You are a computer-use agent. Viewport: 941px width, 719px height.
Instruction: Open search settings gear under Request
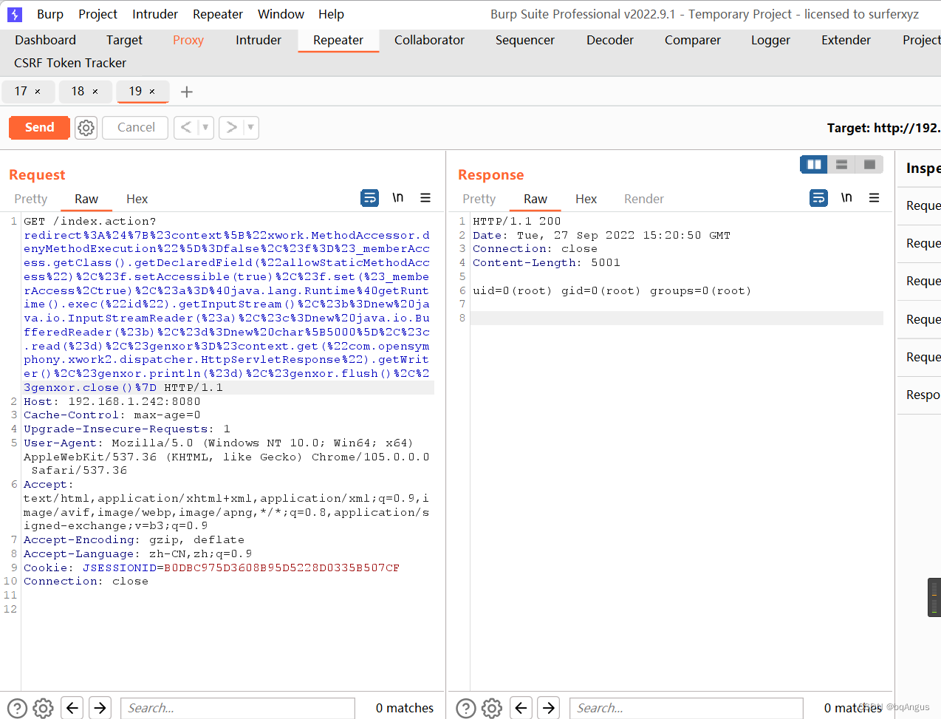pos(44,708)
